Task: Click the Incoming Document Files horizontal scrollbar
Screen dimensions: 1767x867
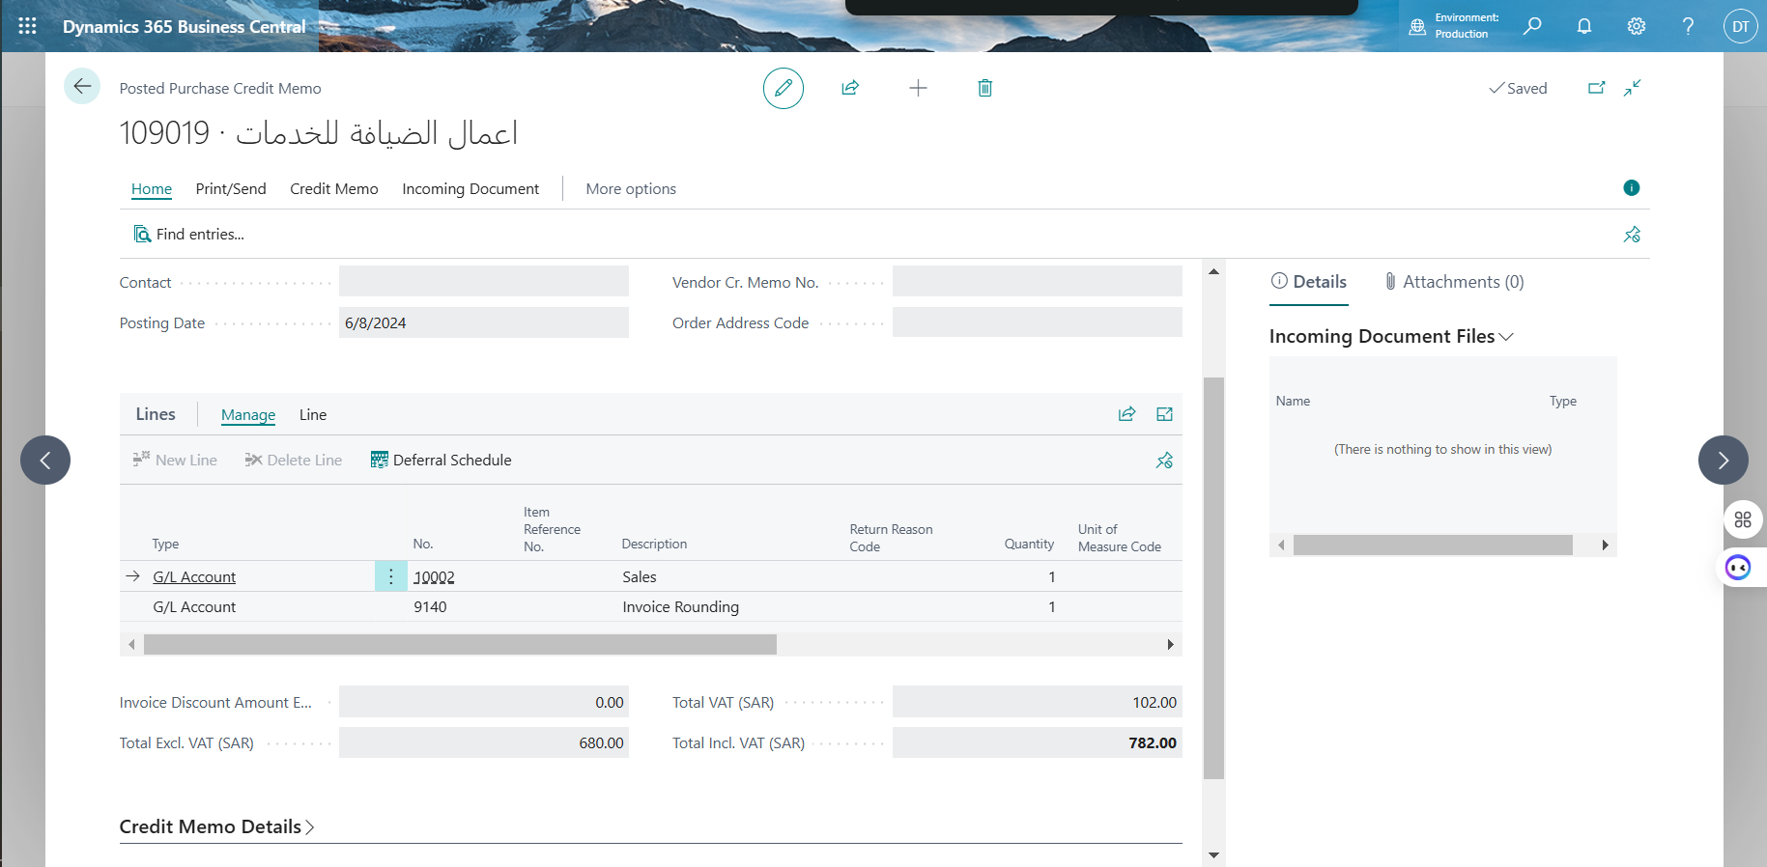Action: tap(1433, 545)
